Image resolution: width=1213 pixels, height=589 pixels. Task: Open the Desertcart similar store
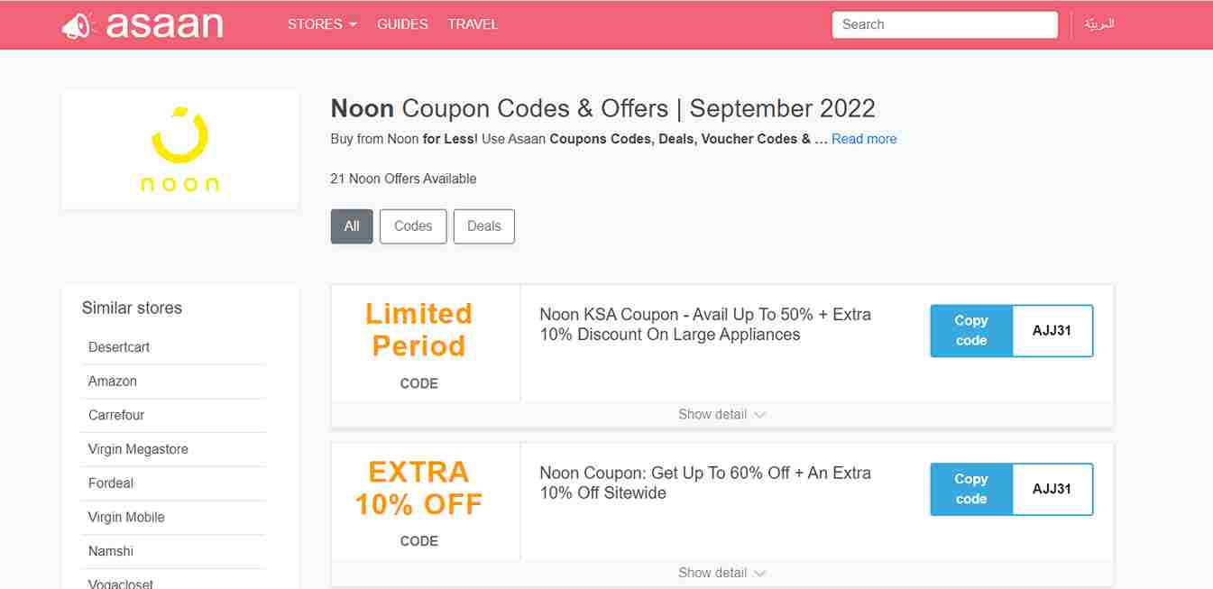click(x=119, y=347)
